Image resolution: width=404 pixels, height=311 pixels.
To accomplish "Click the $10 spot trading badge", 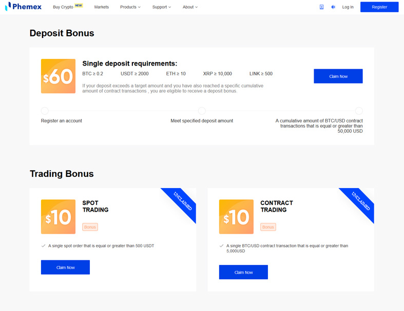I will pyautogui.click(x=58, y=217).
